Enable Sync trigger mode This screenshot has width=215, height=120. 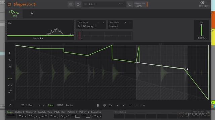tap(51, 105)
